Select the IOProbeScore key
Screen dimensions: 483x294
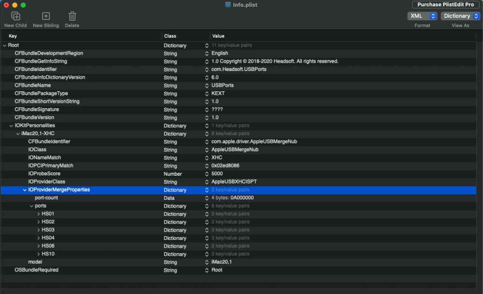coord(44,173)
